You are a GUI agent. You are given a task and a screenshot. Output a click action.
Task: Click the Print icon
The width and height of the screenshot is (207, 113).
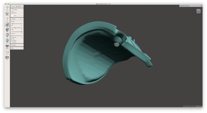point(7,57)
